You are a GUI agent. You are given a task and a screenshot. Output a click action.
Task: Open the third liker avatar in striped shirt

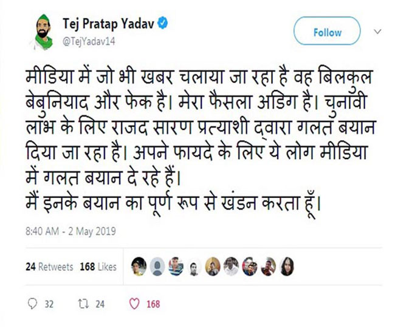(x=176, y=266)
